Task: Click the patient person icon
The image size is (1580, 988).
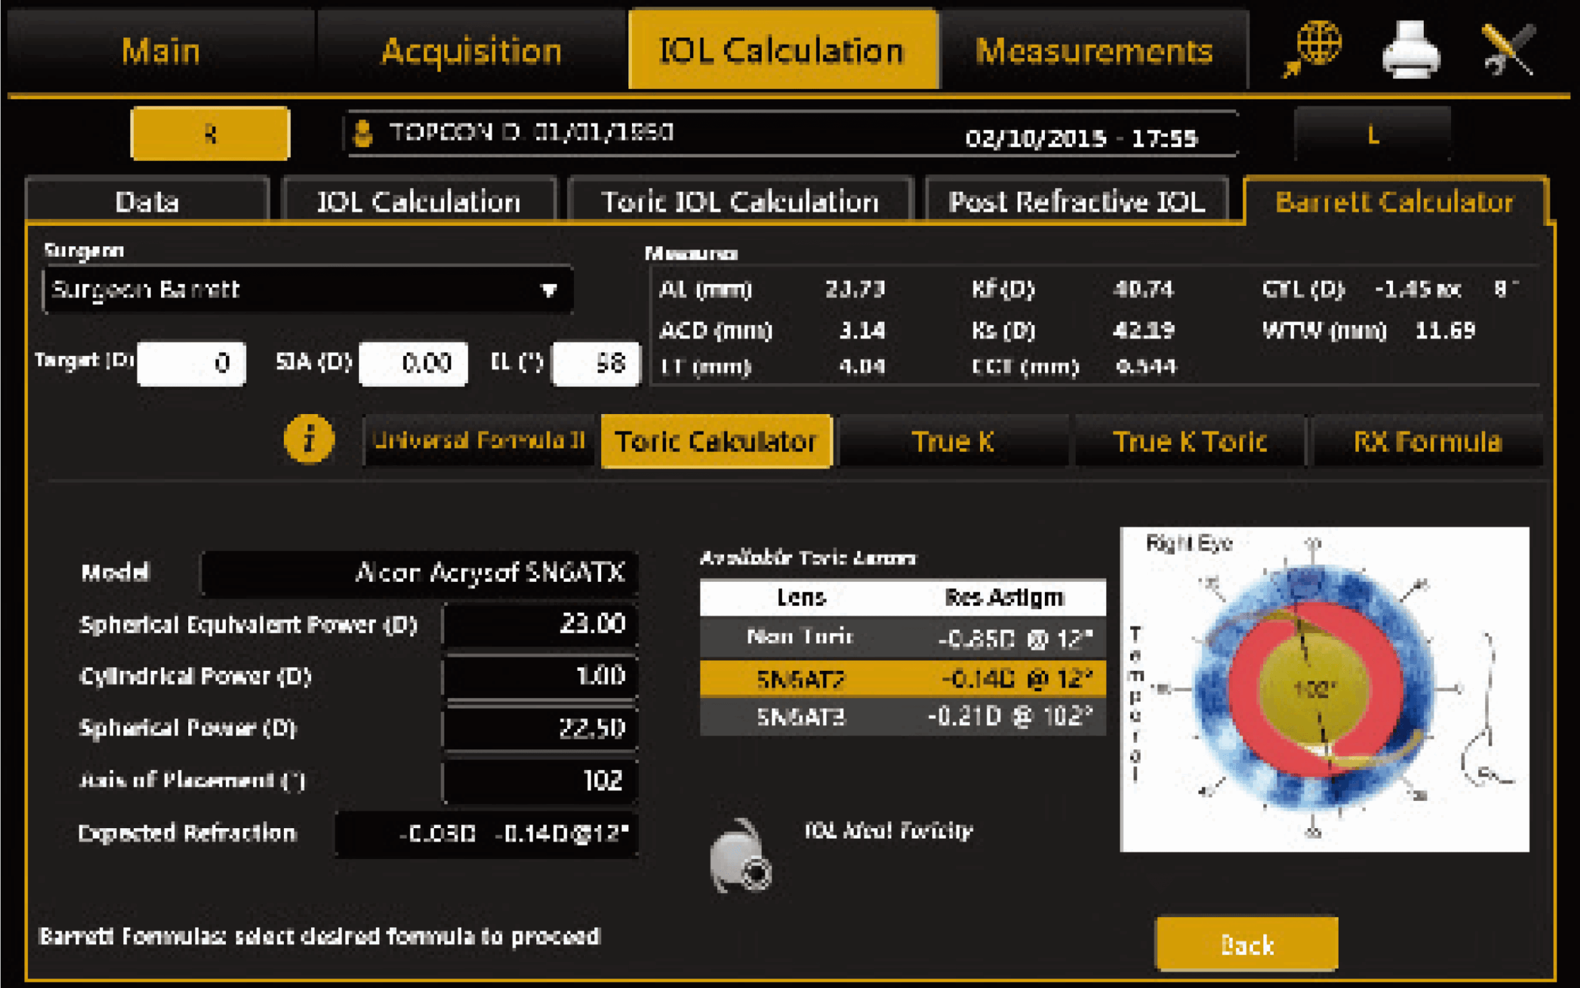Action: [364, 133]
